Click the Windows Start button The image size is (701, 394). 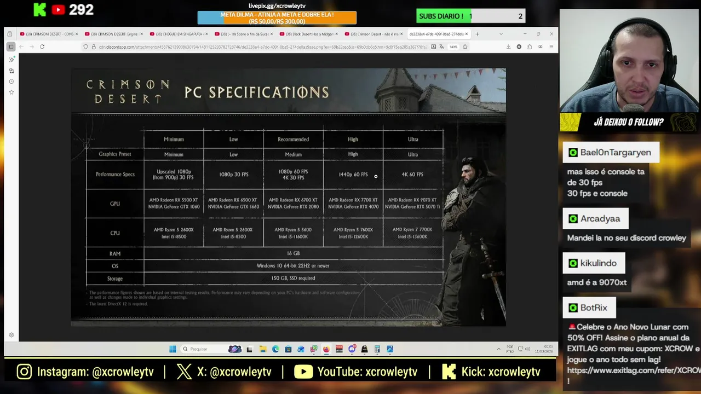(173, 349)
